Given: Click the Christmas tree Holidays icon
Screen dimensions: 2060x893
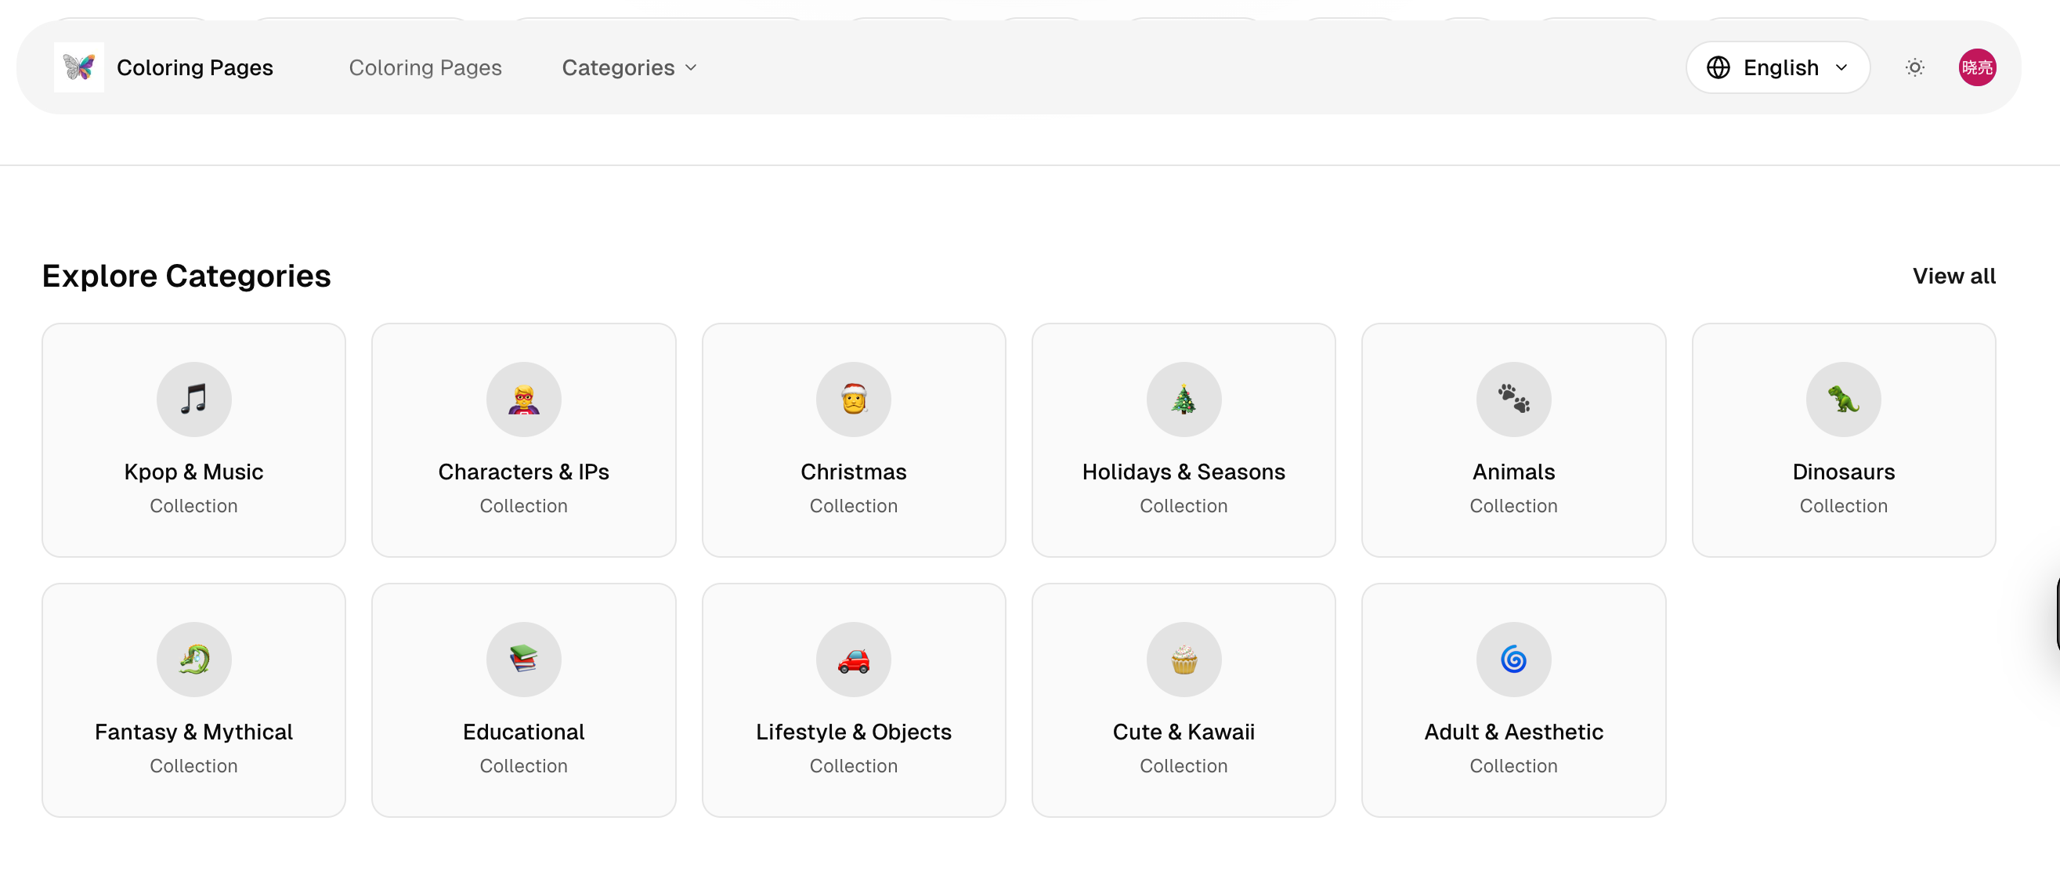Looking at the screenshot, I should coord(1183,399).
